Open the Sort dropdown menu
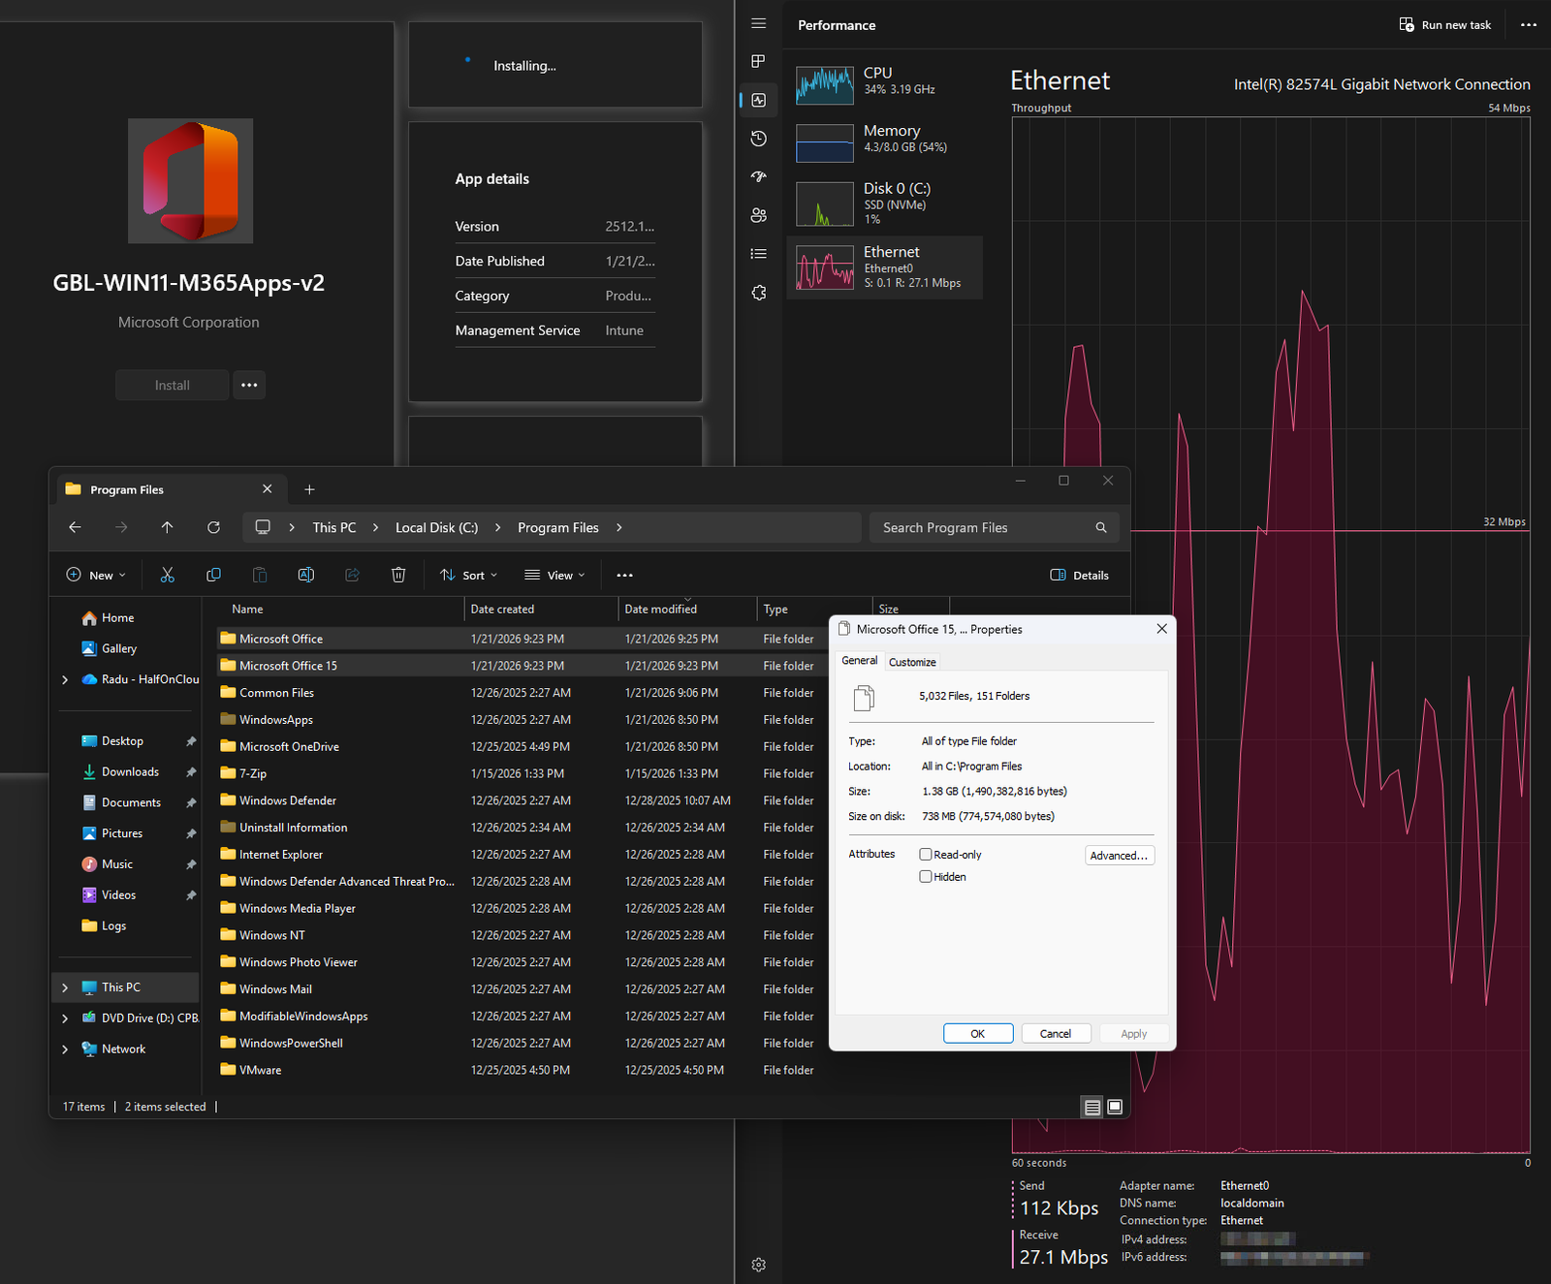1551x1284 pixels. pos(468,575)
